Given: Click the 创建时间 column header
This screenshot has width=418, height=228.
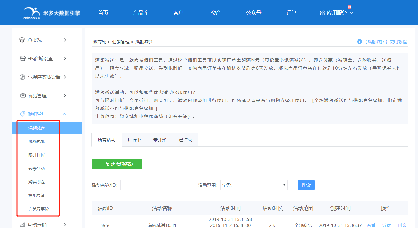Looking at the screenshot, I should (340, 208).
